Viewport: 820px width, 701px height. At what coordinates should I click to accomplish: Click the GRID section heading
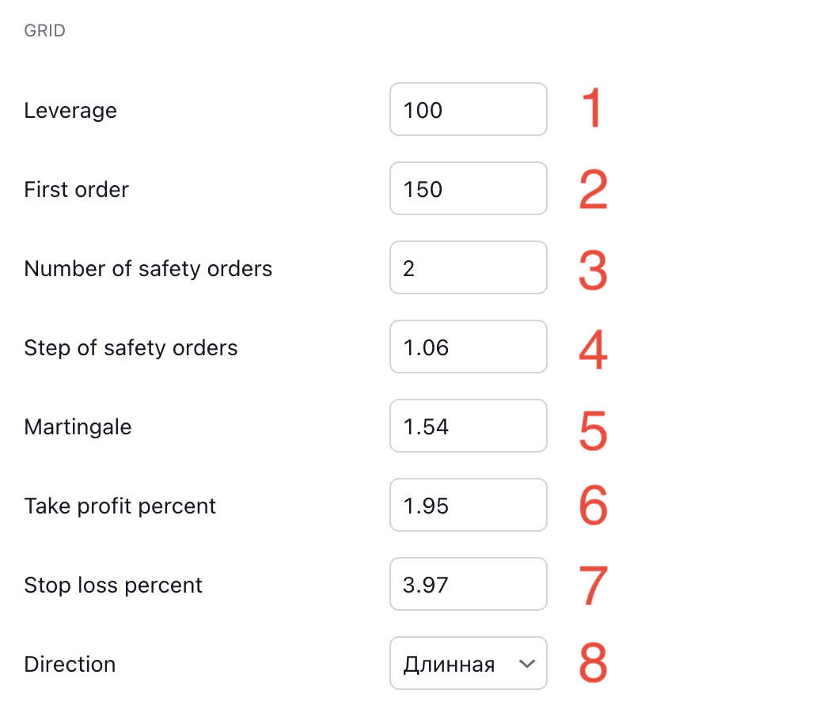44,30
